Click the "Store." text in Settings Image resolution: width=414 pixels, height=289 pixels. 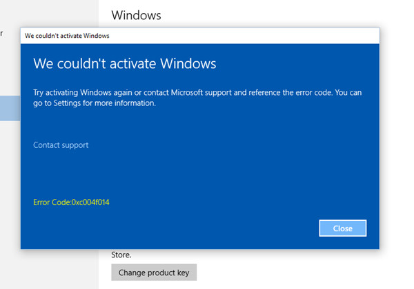coord(121,255)
